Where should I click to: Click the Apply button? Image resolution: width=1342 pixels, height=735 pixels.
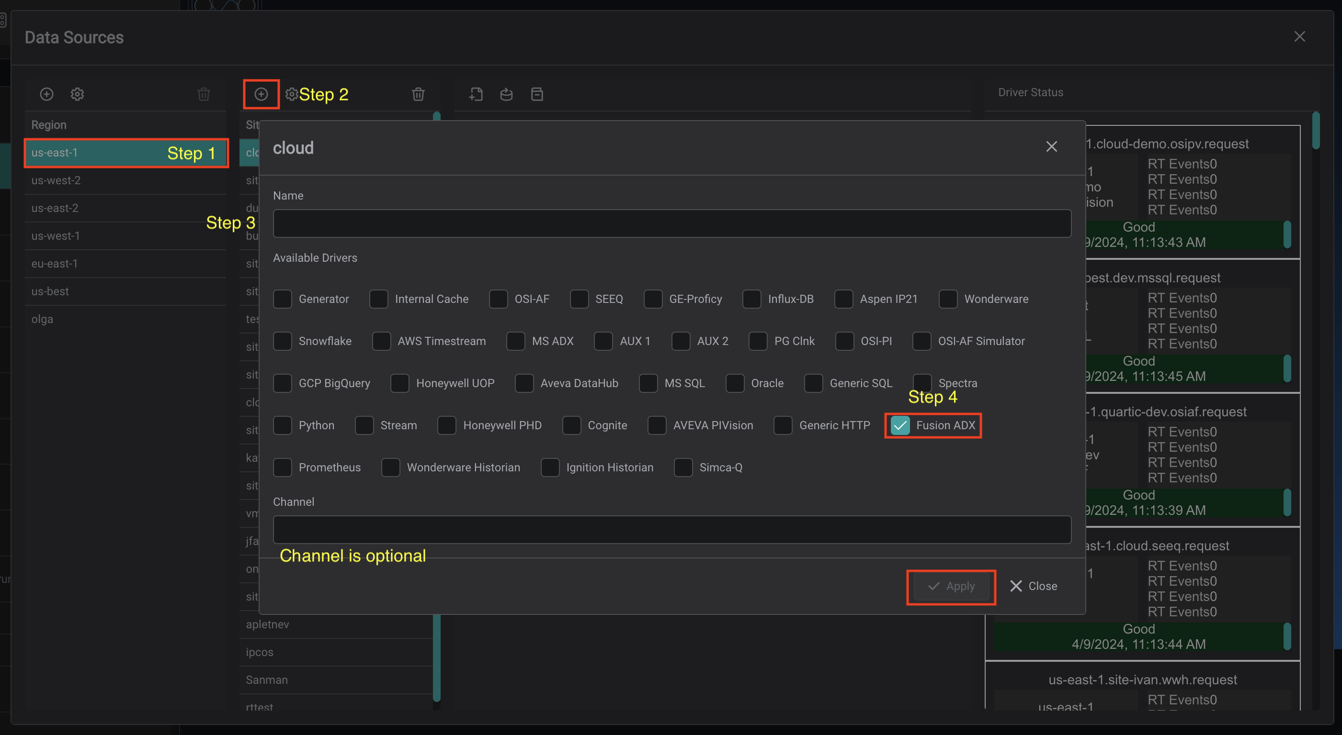coord(951,587)
